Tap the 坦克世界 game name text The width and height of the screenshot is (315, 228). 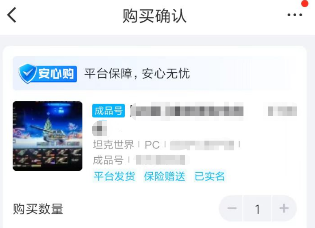click(x=113, y=145)
